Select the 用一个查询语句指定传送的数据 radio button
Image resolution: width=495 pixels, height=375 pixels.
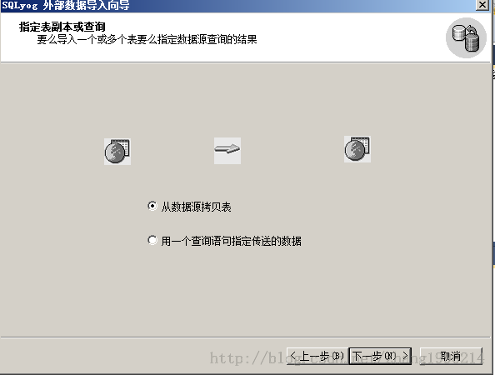152,240
